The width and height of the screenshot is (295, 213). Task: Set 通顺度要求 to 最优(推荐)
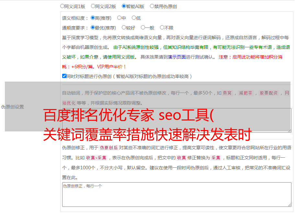point(93,28)
